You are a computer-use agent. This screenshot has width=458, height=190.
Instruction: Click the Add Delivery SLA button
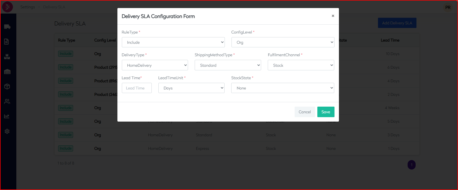coord(397,23)
